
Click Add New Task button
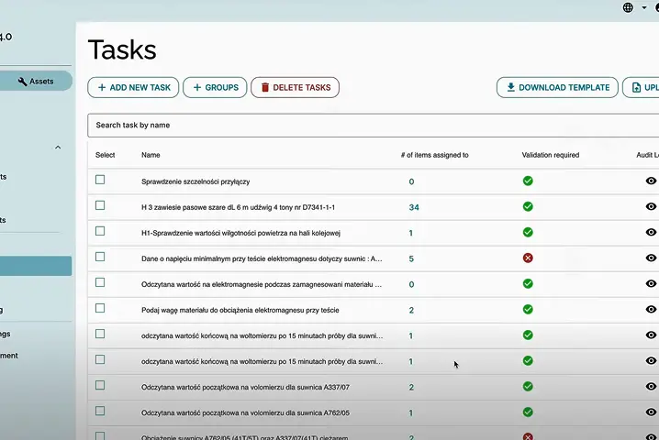(x=133, y=88)
